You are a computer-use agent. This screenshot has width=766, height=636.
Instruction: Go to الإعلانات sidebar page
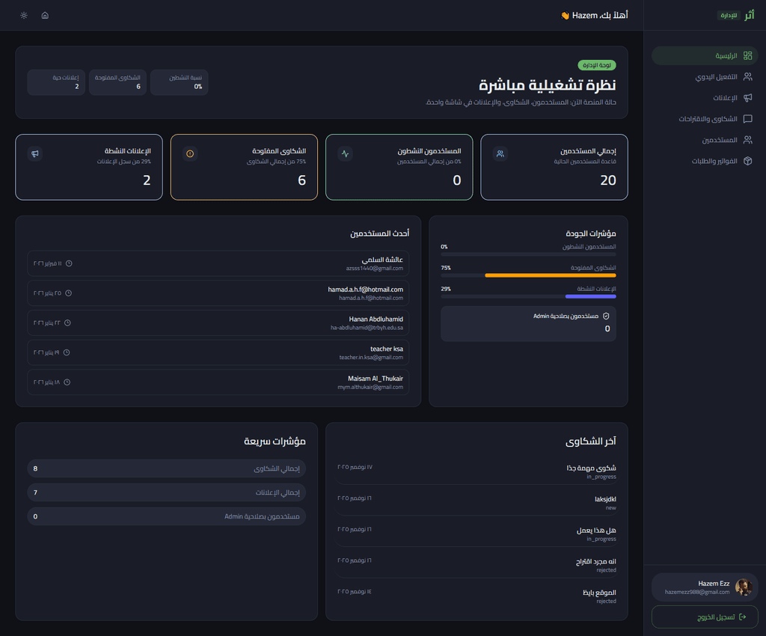pos(705,97)
